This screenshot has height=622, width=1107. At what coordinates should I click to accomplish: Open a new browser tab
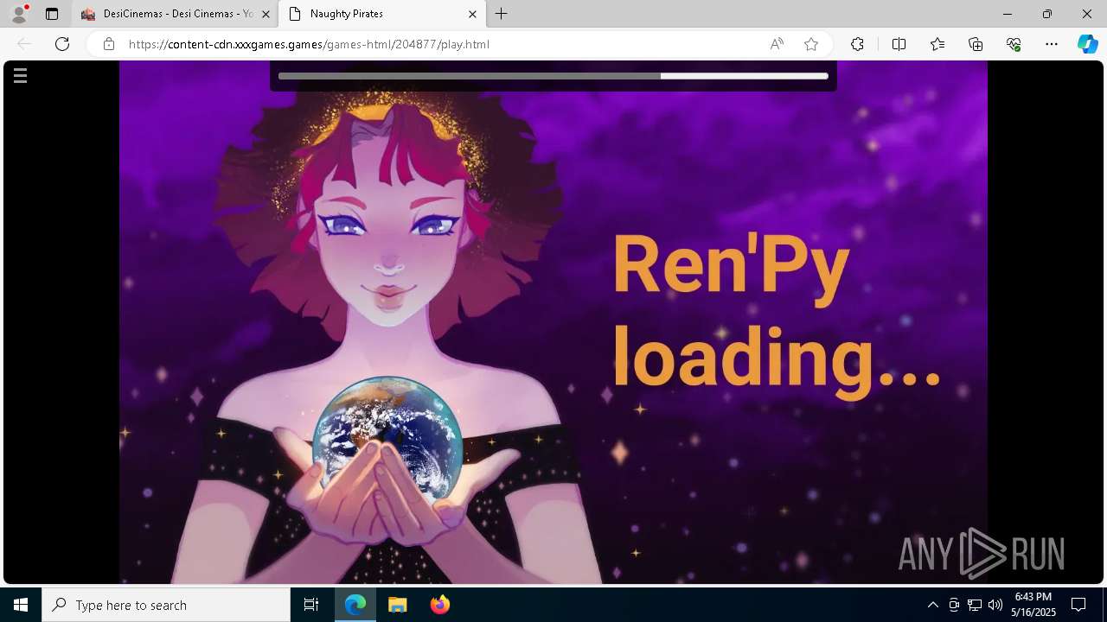tap(501, 14)
